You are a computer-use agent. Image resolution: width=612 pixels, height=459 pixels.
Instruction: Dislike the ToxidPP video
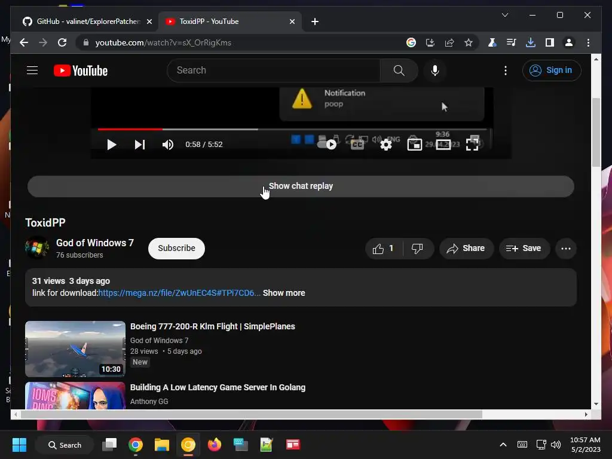tap(417, 249)
